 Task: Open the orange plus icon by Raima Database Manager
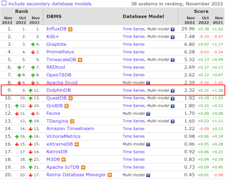[110, 175]
